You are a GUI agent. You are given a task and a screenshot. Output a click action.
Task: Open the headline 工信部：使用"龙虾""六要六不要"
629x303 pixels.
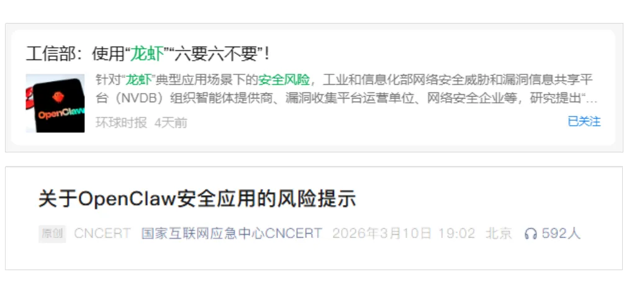pos(148,54)
